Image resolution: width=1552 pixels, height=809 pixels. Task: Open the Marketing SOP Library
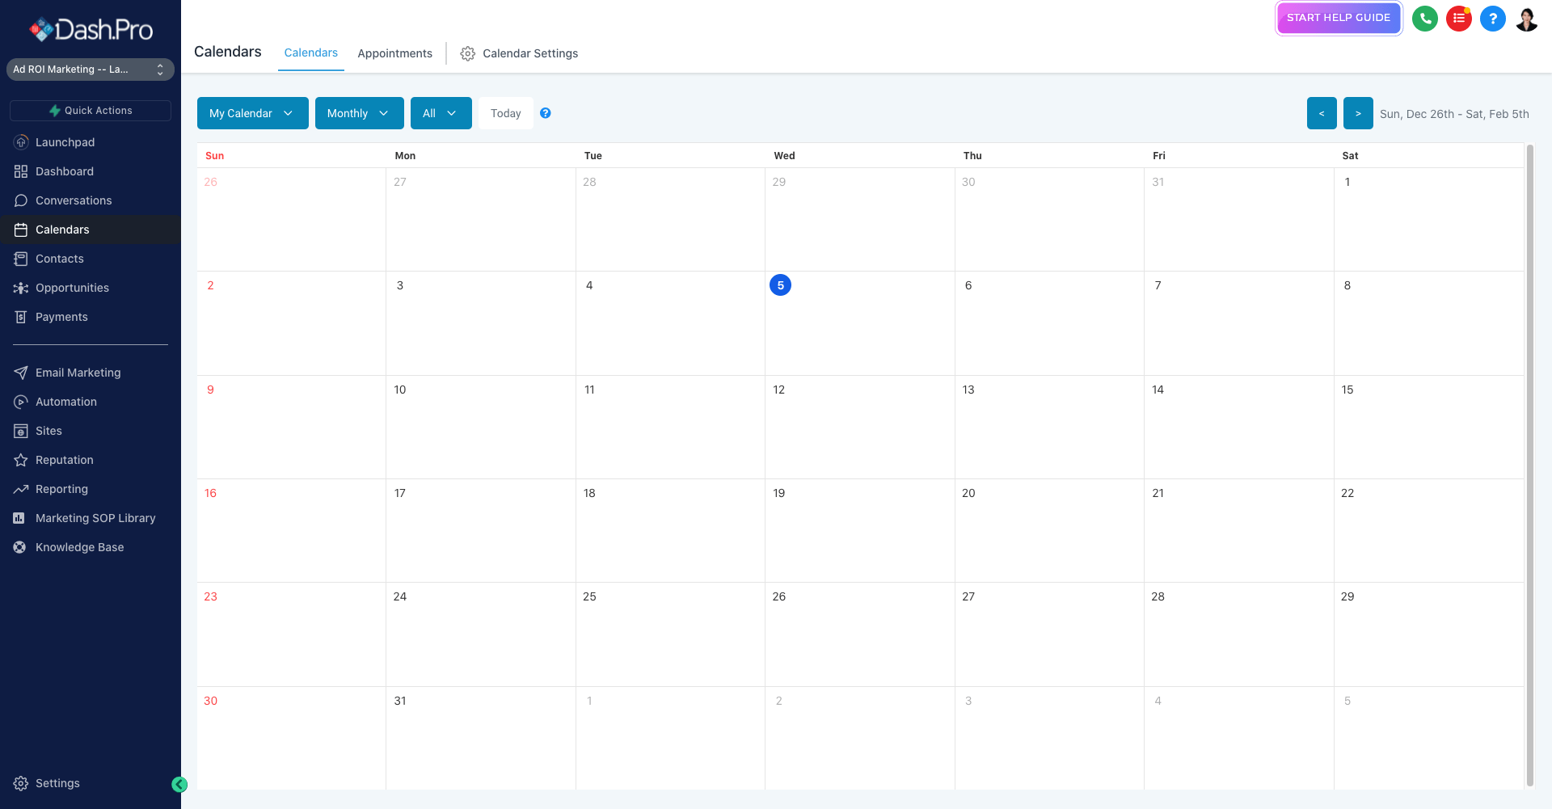(95, 518)
